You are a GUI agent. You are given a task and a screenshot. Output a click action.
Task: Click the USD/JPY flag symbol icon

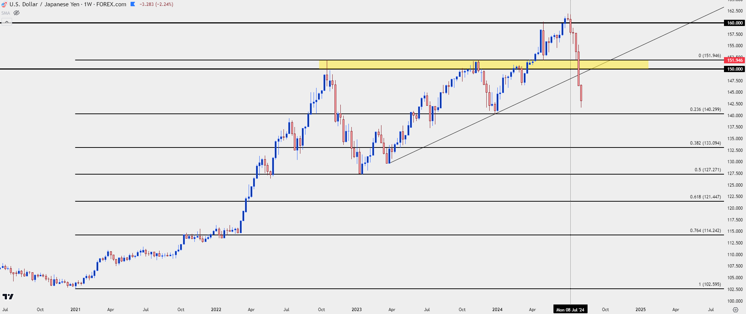point(4,4)
